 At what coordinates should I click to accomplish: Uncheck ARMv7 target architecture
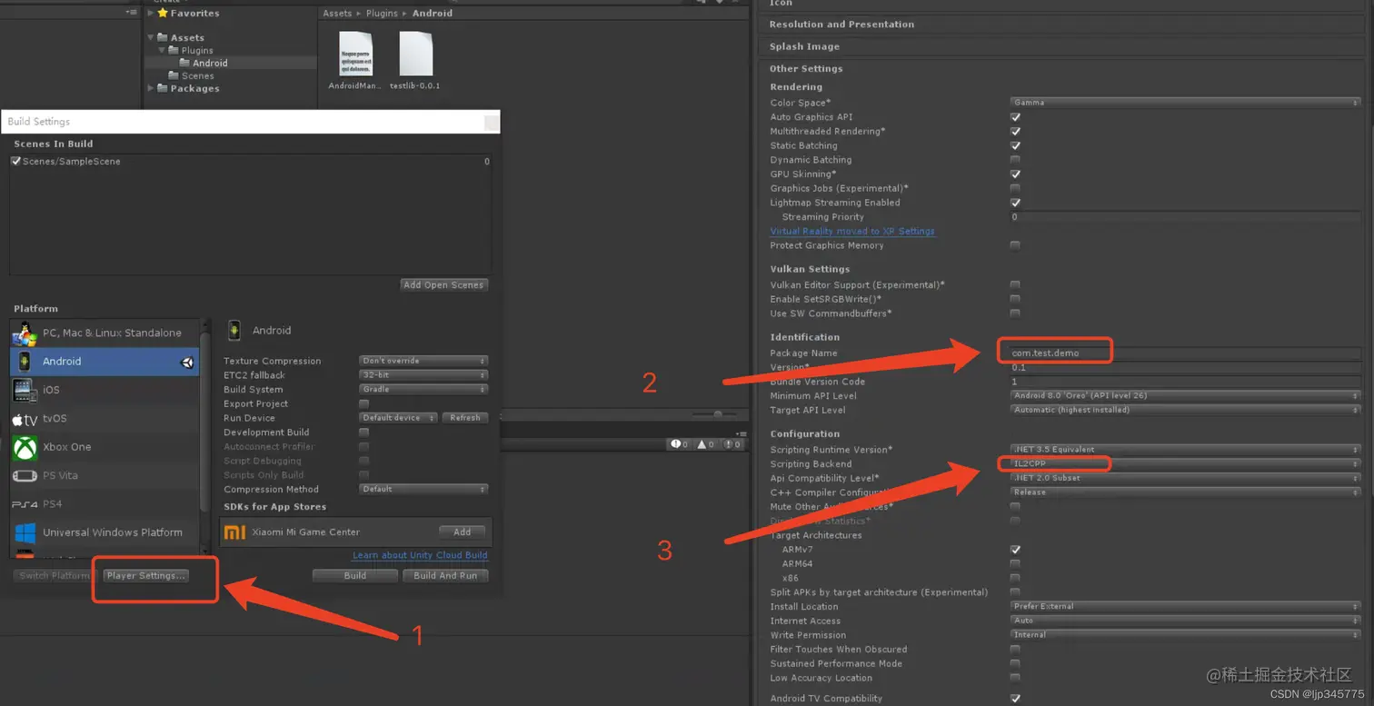click(1015, 550)
